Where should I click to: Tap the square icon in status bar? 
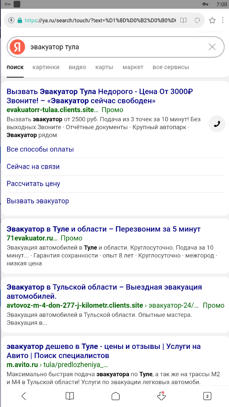coord(17,4)
